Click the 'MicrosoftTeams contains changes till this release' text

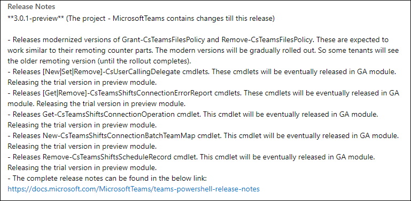[193, 19]
